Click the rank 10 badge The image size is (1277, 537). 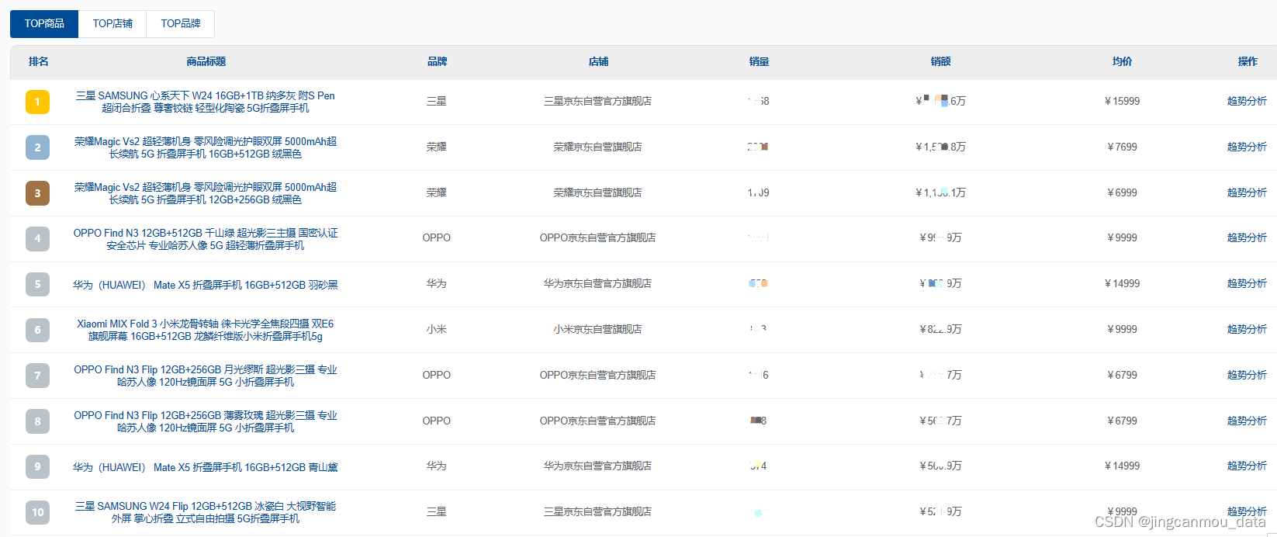37,512
